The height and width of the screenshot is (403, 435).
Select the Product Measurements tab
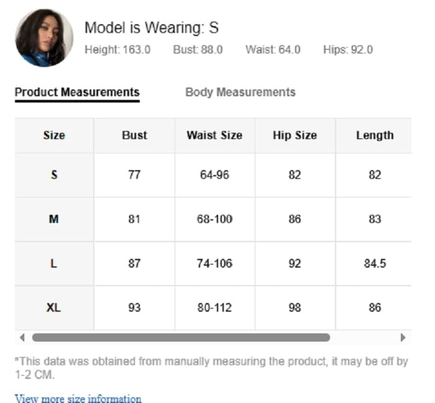pos(77,93)
